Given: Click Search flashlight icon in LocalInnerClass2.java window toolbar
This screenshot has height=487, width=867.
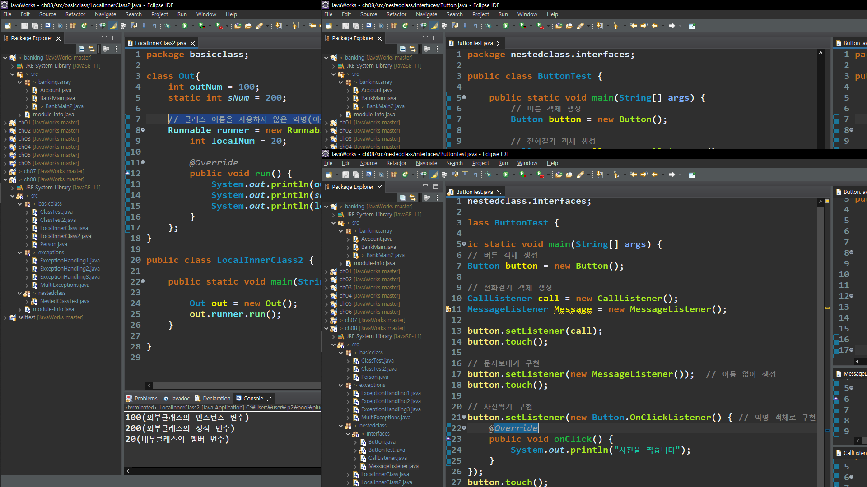Looking at the screenshot, I should (259, 26).
